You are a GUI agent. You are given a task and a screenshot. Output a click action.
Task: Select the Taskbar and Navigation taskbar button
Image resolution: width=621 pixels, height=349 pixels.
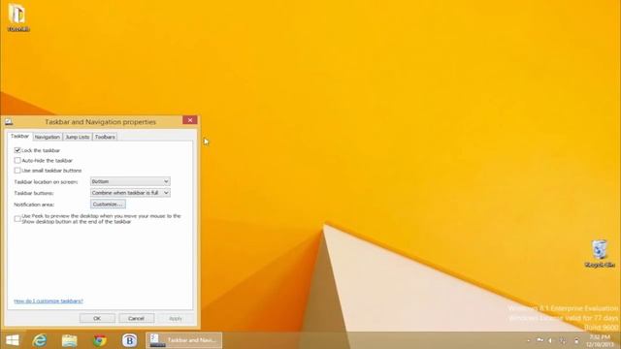183,340
